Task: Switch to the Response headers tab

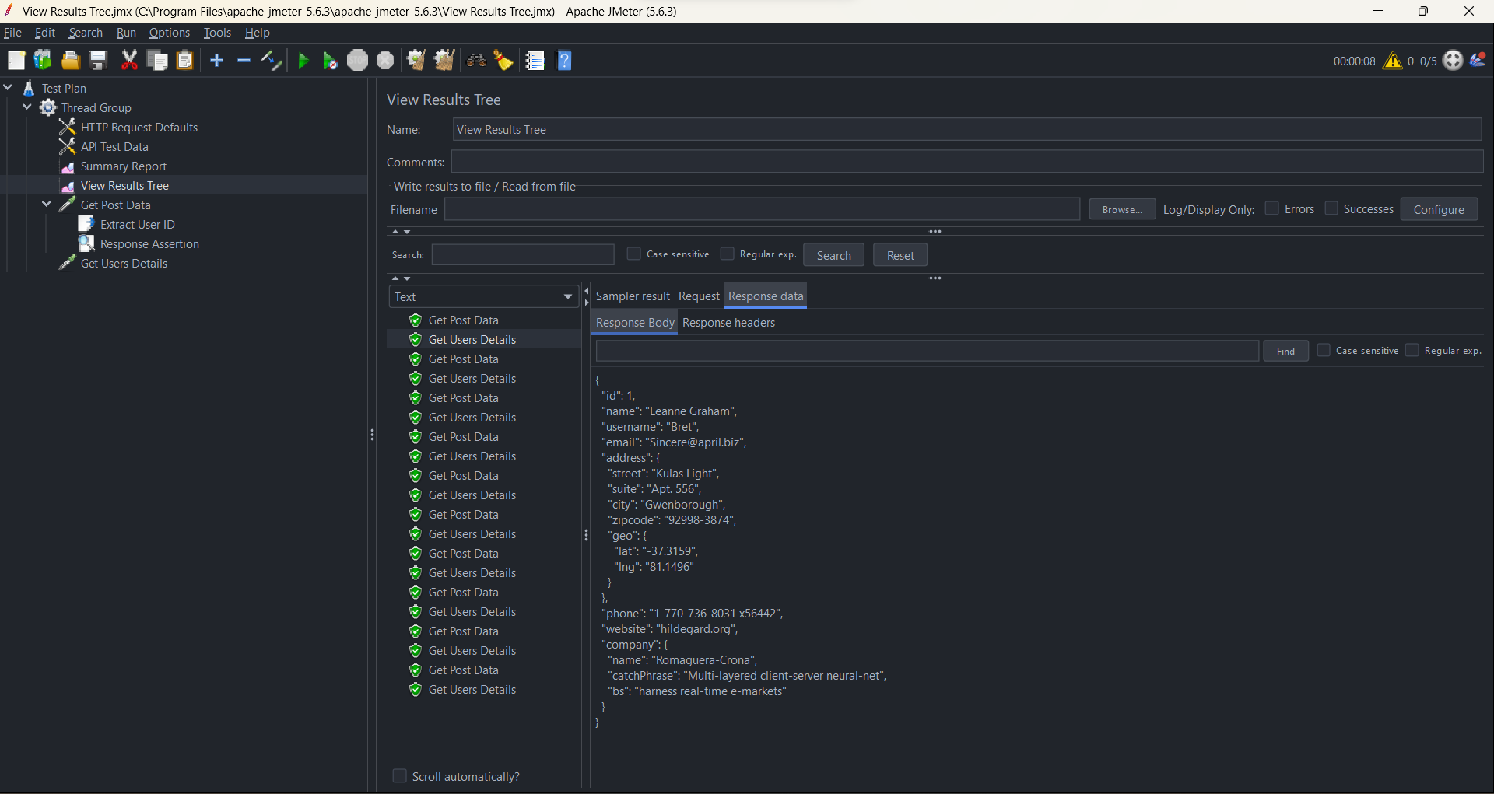Action: [728, 322]
